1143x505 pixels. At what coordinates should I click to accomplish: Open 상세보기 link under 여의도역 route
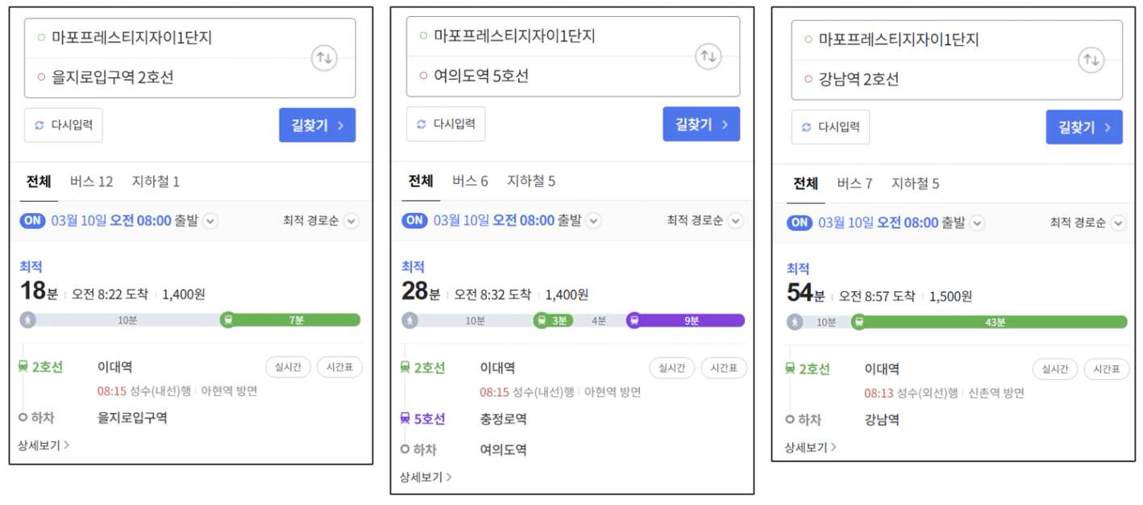point(426,477)
